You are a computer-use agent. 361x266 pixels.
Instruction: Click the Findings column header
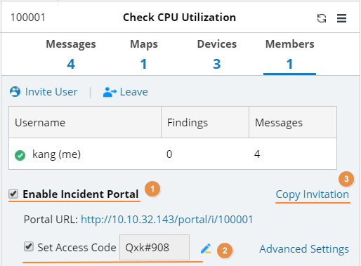coord(205,122)
